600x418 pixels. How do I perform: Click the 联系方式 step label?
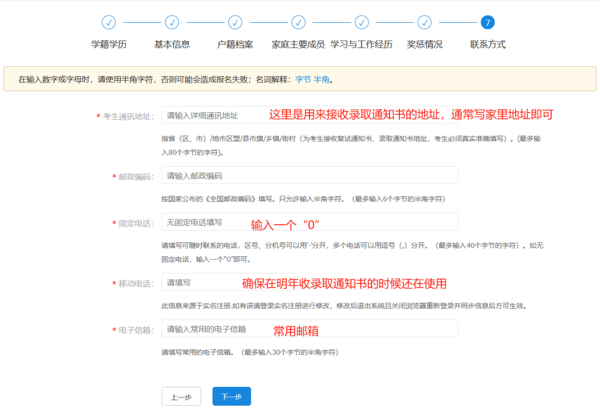[487, 43]
